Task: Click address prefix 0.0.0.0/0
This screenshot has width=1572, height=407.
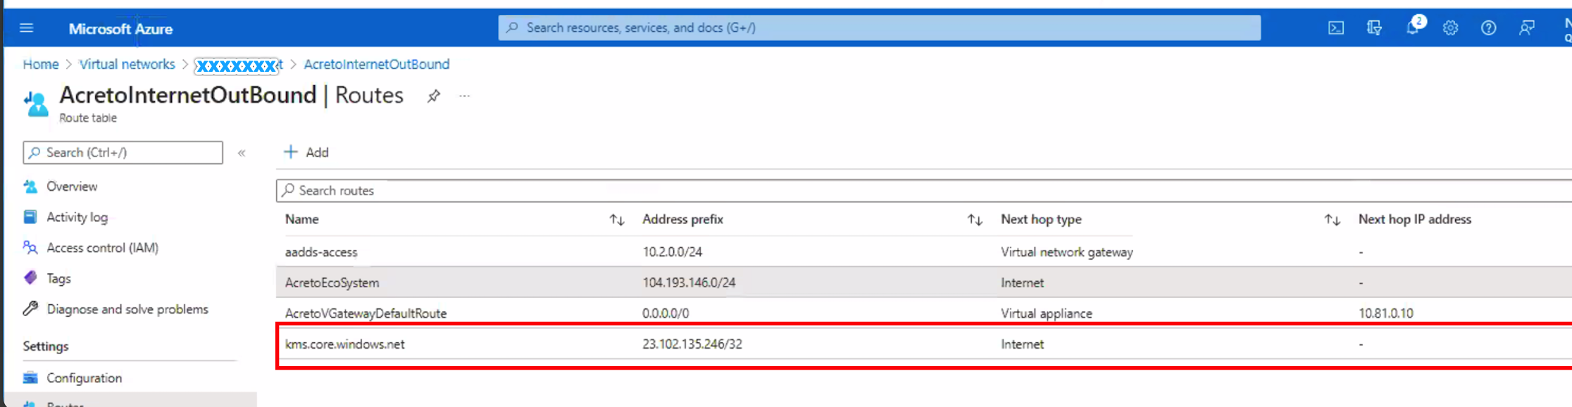Action: pos(666,313)
